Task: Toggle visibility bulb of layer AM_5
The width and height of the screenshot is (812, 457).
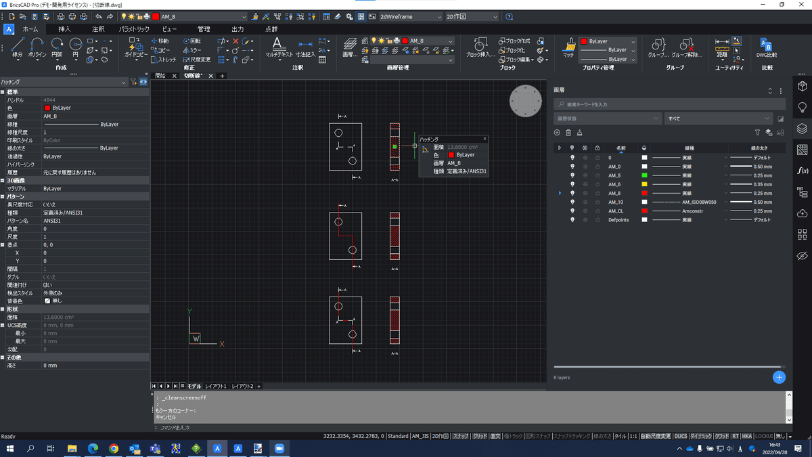Action: click(x=572, y=175)
